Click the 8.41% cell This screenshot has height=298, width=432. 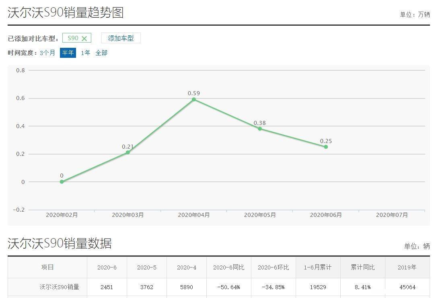pos(362,287)
